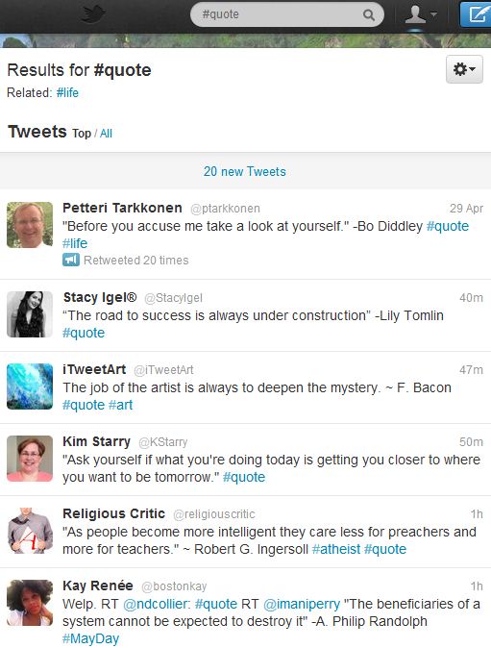
Task: Load the 20 new Tweets
Action: coord(245,171)
